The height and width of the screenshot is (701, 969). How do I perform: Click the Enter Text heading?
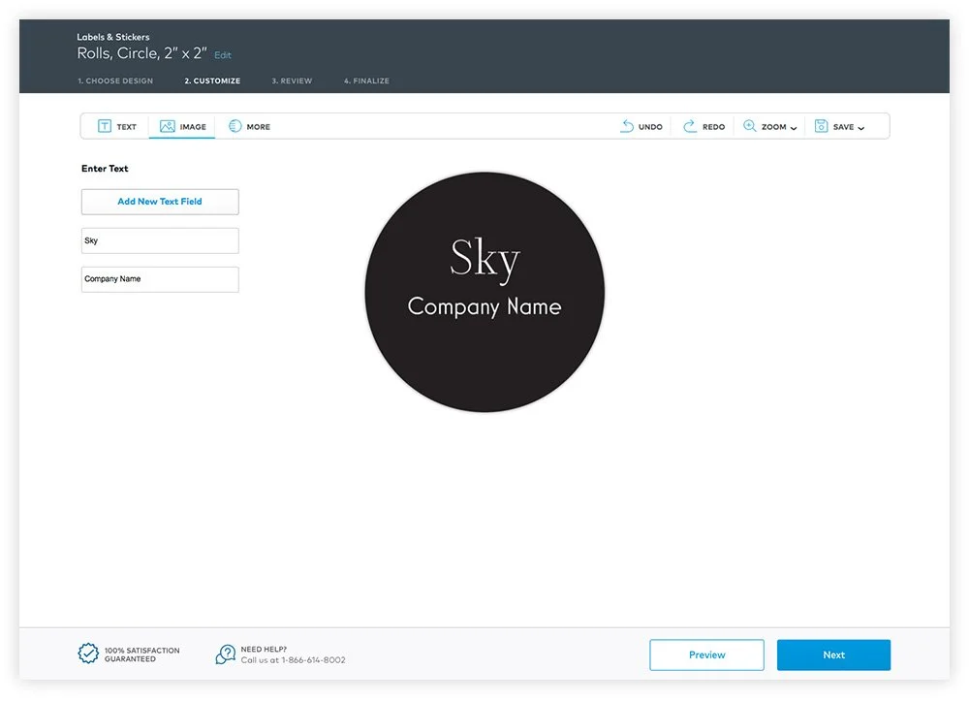105,168
